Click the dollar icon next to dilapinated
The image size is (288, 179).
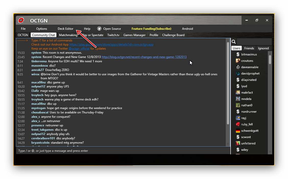(238, 80)
